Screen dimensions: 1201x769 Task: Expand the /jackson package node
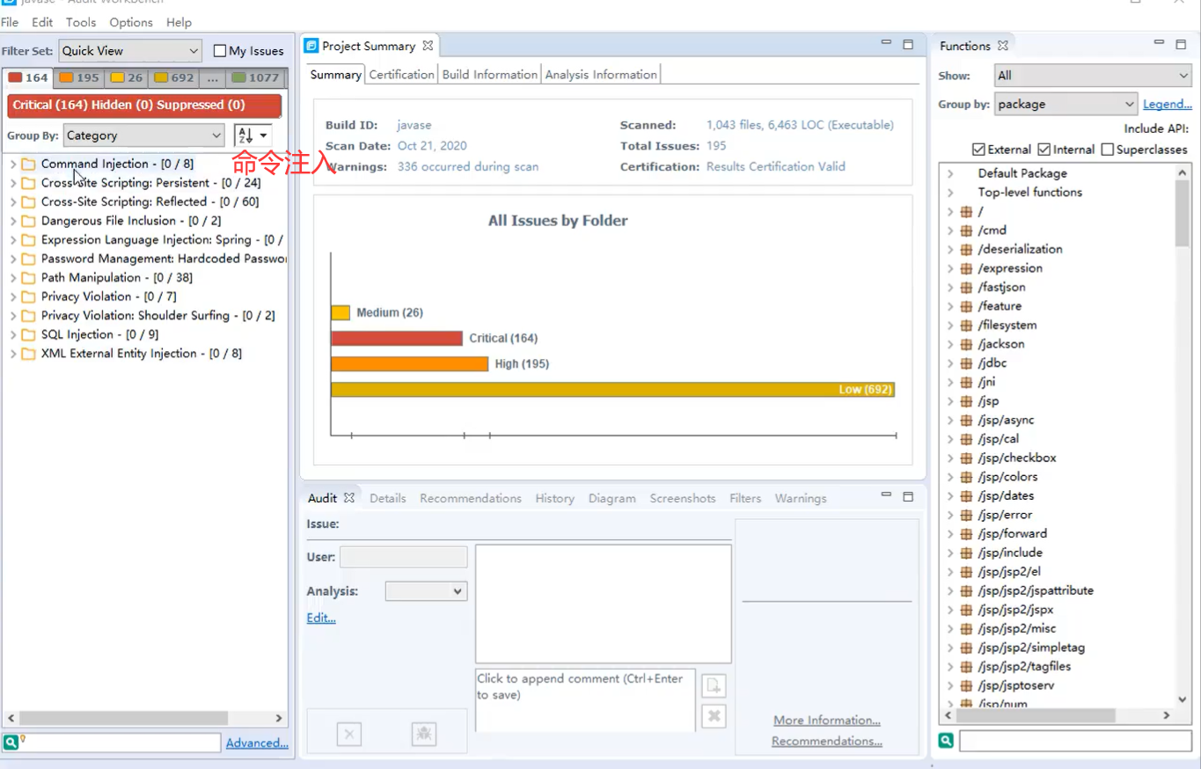point(950,344)
